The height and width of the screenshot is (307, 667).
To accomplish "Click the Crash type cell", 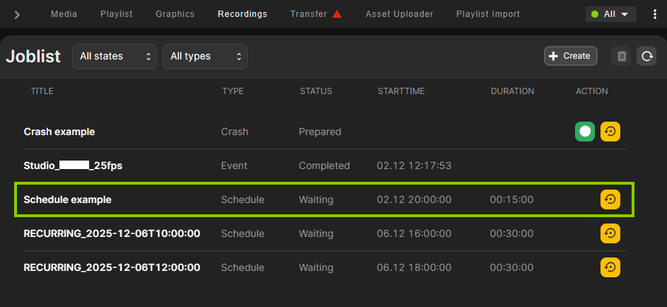I will pyautogui.click(x=234, y=132).
